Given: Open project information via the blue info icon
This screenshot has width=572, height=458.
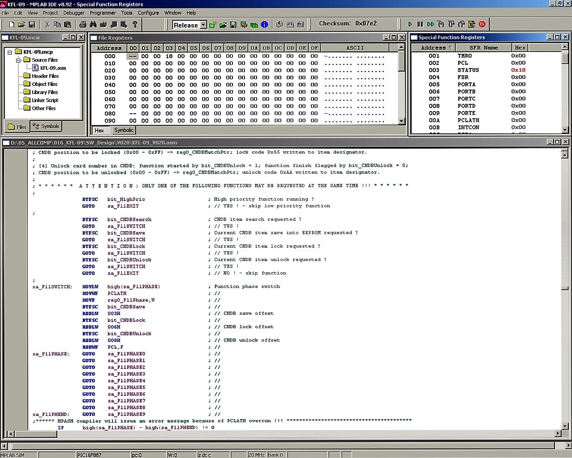Looking at the screenshot, I should tap(264, 25).
